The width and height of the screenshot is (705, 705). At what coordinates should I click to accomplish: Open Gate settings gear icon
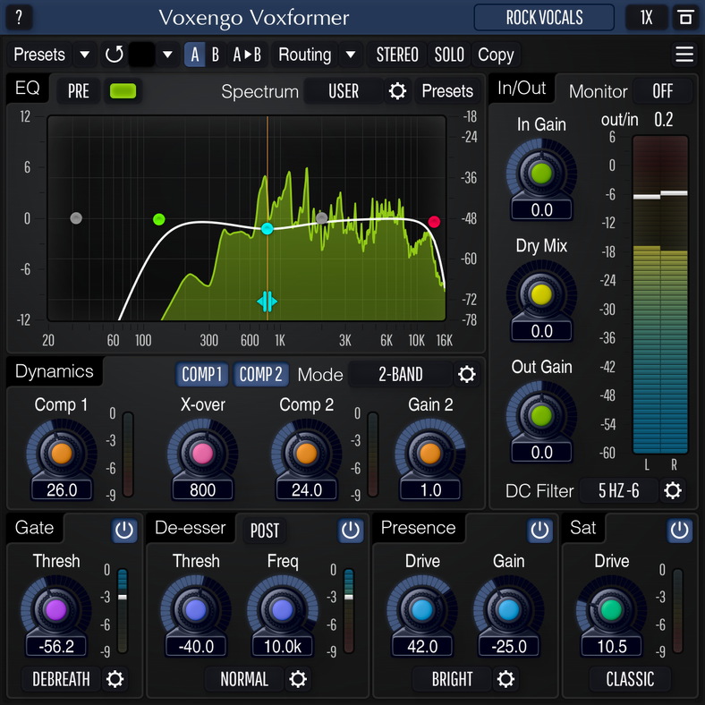click(115, 679)
